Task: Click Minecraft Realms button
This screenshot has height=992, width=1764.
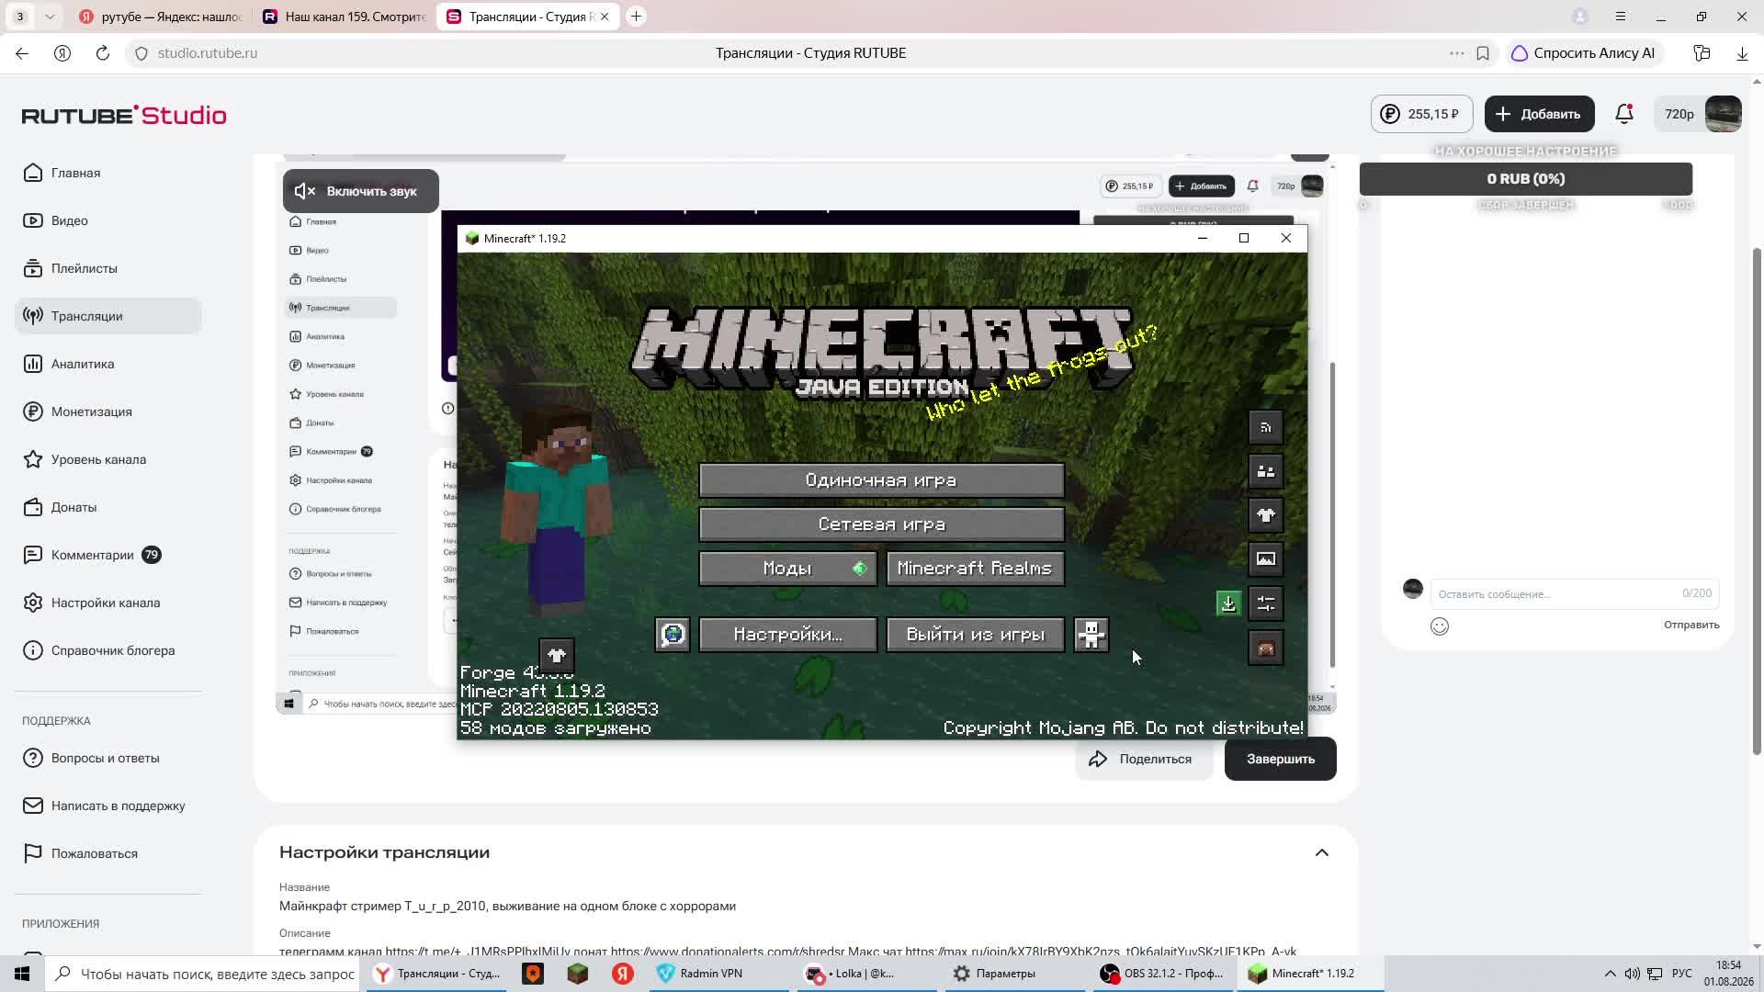Action: pyautogui.click(x=976, y=569)
